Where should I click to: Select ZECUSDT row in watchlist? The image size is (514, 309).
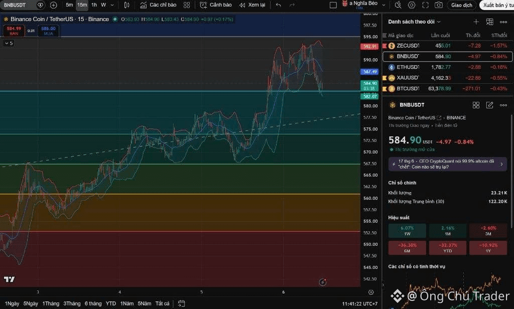447,46
